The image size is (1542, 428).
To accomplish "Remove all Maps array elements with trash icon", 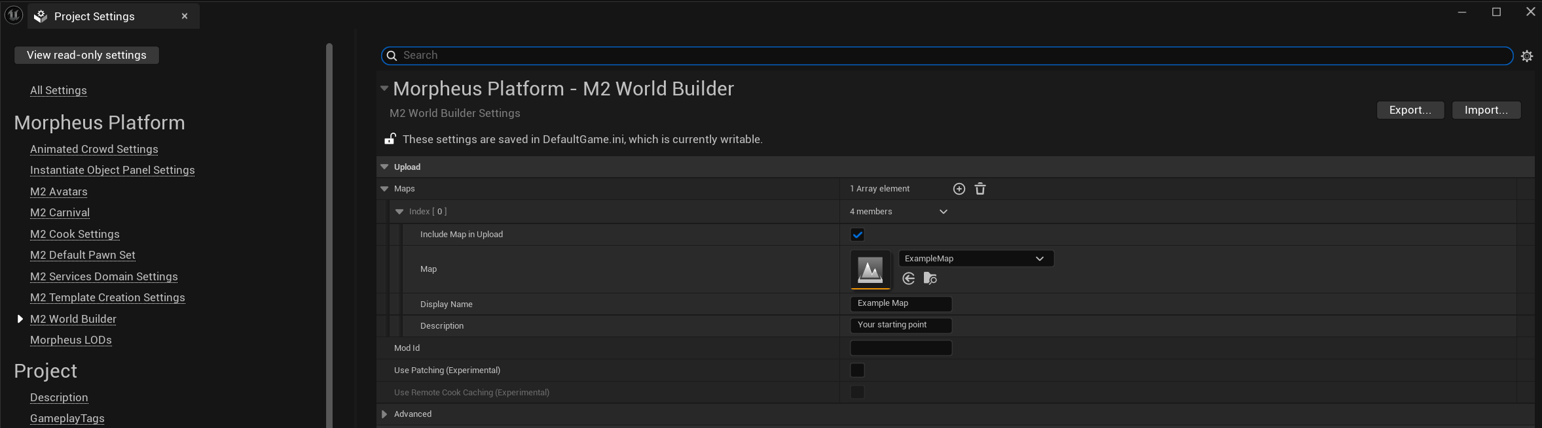I will pos(980,189).
